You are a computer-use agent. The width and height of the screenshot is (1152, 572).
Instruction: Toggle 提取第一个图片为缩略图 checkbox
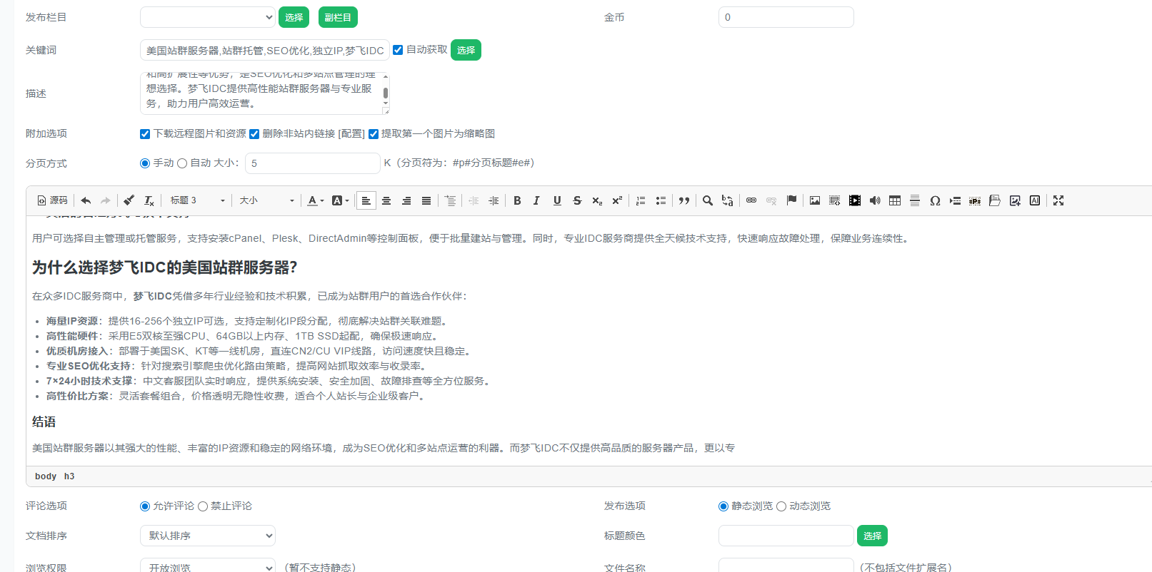(373, 134)
